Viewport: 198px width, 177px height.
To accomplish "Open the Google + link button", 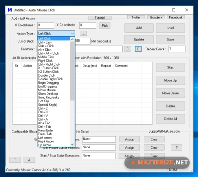I will [x=156, y=17].
